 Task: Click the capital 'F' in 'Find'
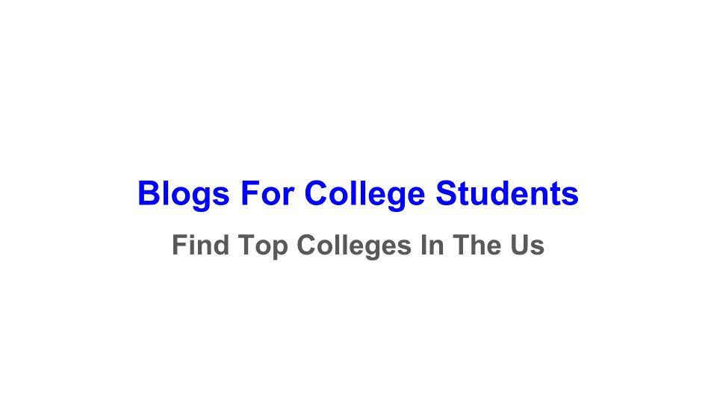tap(179, 245)
